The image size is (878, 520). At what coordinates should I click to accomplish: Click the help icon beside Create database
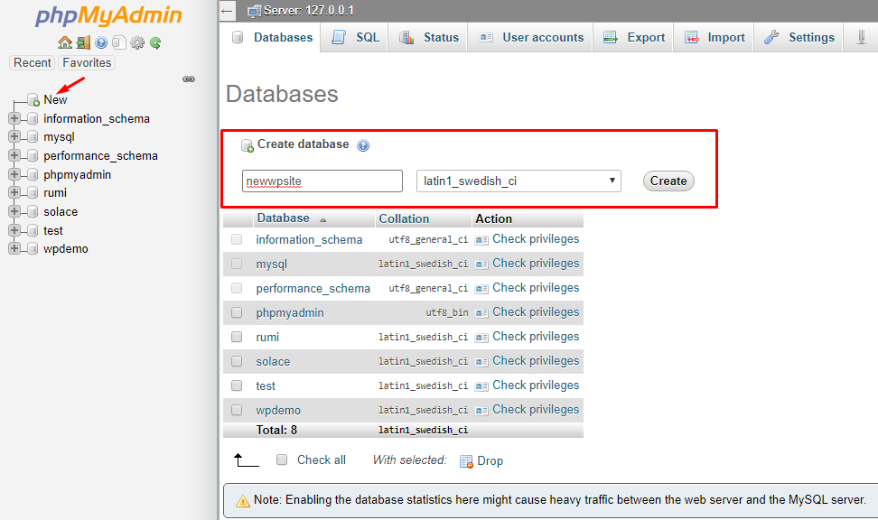(363, 145)
